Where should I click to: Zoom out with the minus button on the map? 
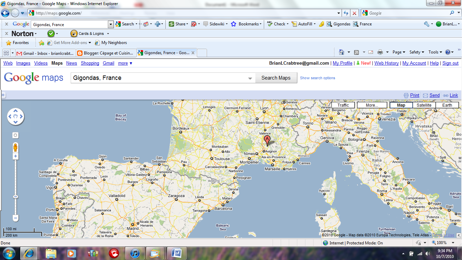pyautogui.click(x=15, y=218)
